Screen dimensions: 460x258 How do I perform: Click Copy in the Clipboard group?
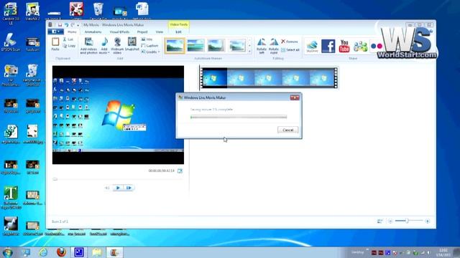click(x=69, y=46)
